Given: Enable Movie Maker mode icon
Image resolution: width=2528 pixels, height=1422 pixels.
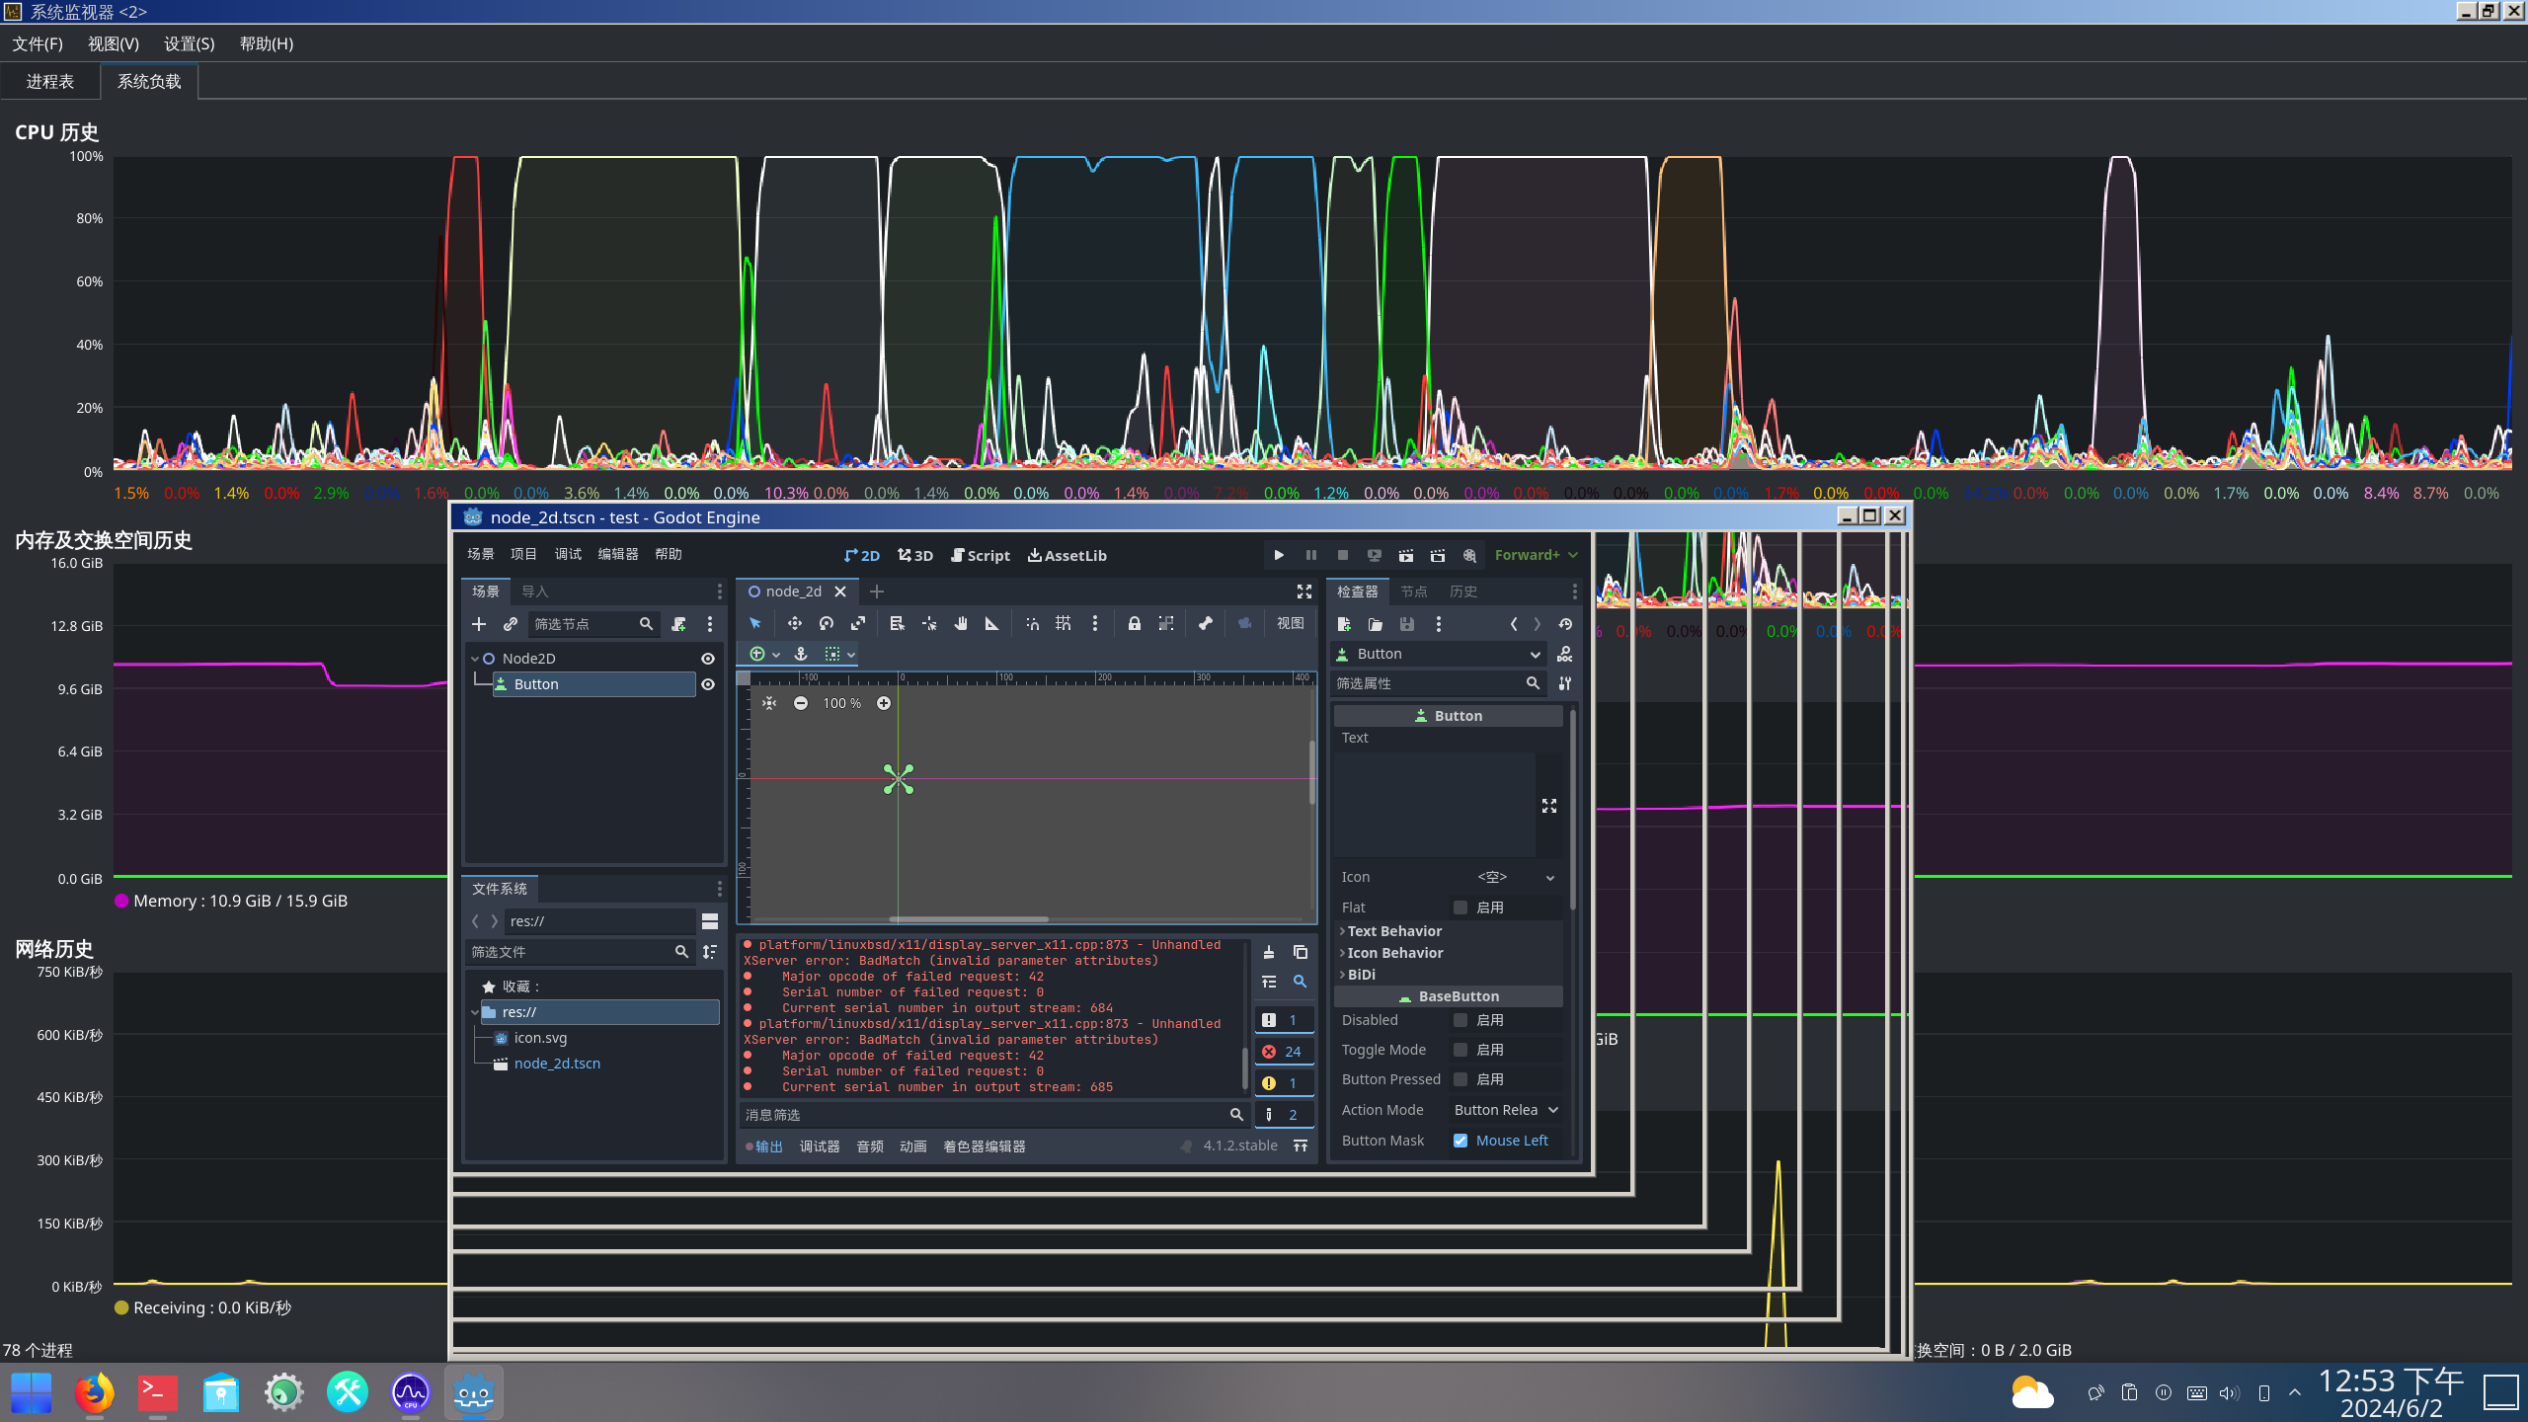Looking at the screenshot, I should point(1469,555).
